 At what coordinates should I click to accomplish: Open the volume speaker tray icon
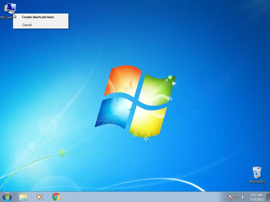(x=243, y=197)
